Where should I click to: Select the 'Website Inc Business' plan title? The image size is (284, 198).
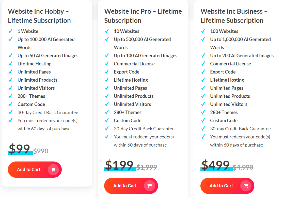232,16
